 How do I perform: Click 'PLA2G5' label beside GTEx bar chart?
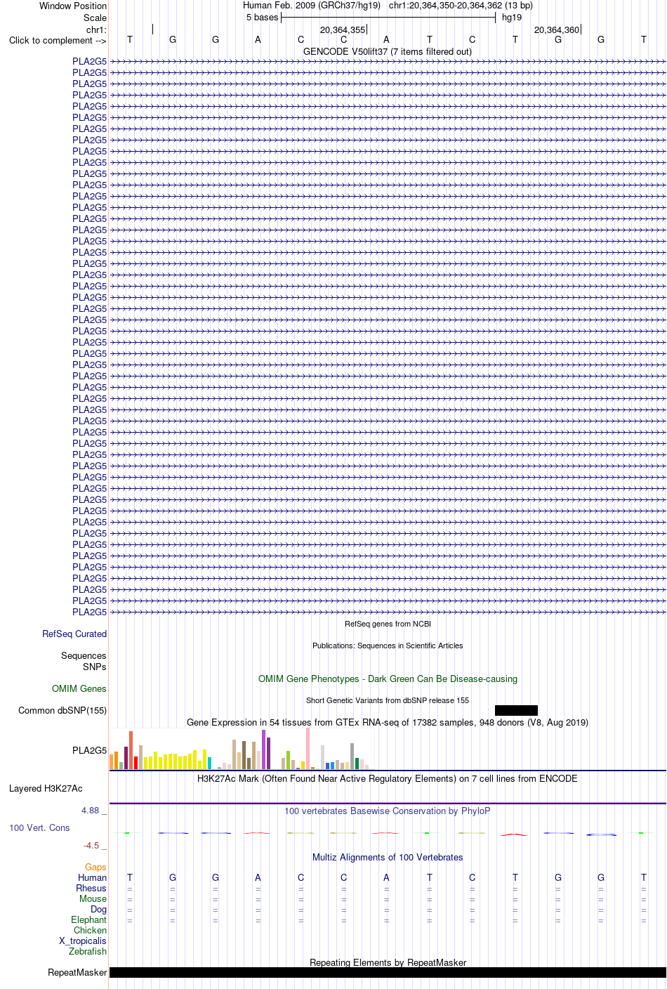click(90, 750)
